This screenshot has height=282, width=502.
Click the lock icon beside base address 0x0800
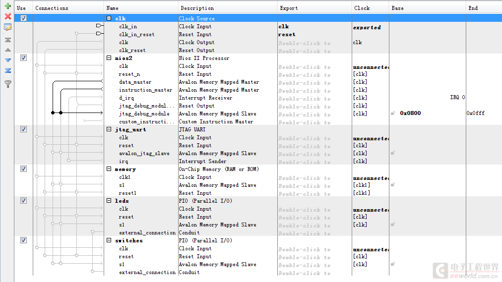393,113
